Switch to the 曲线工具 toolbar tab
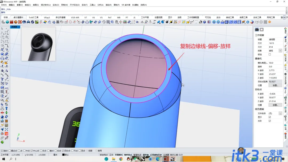This screenshot has width=288, height=162. 230,17
